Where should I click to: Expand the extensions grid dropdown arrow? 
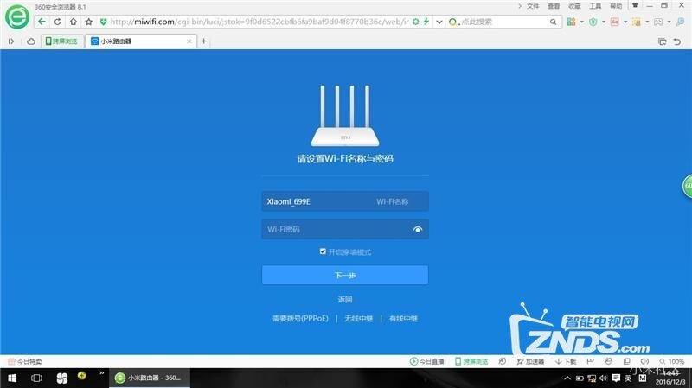coord(581,22)
